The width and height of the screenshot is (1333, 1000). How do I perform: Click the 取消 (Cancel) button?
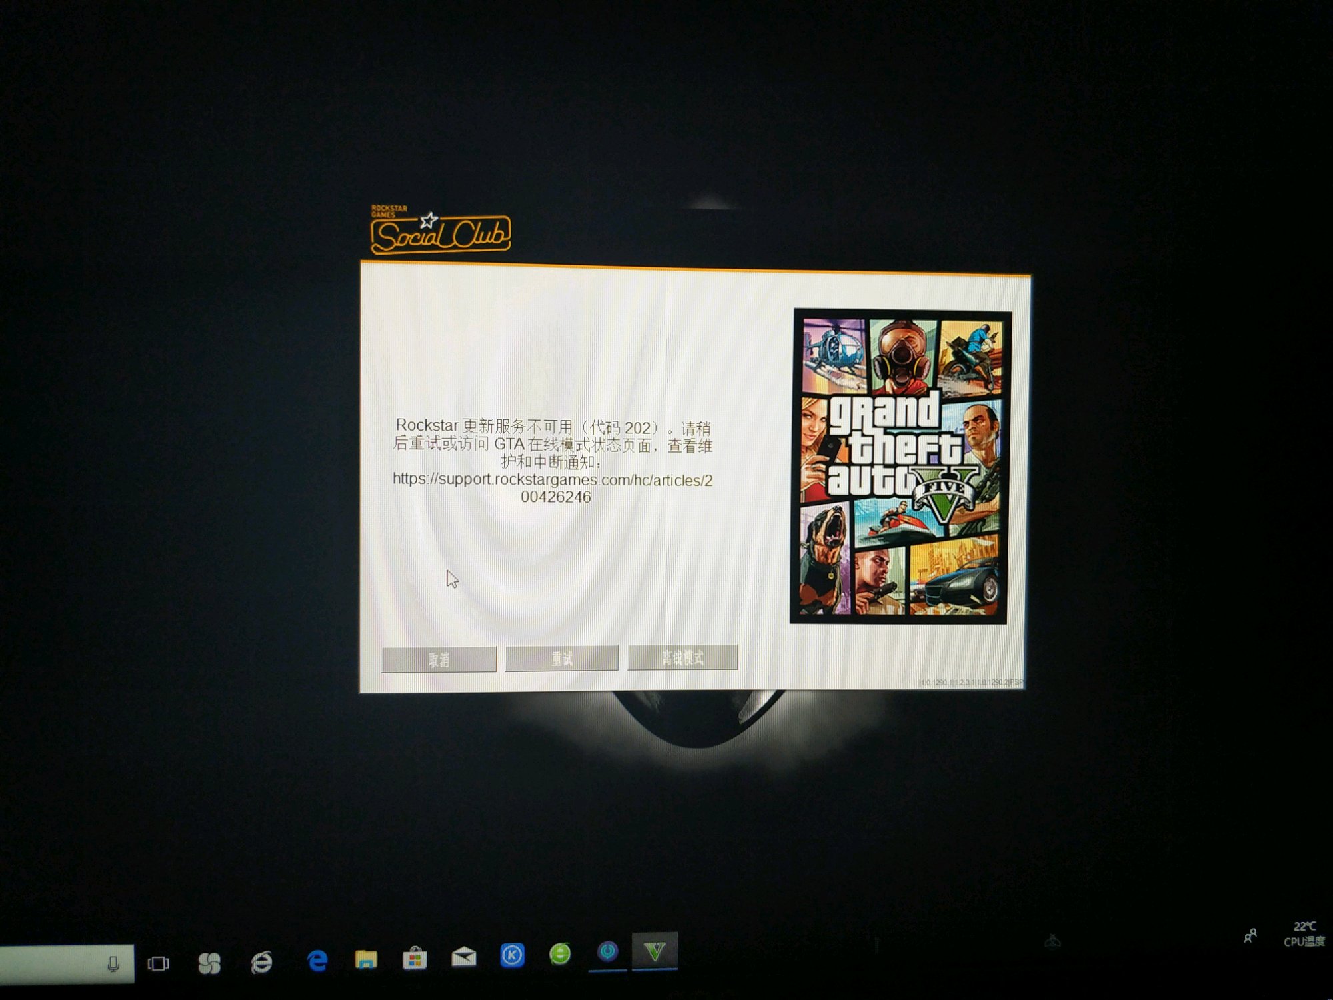pos(439,659)
